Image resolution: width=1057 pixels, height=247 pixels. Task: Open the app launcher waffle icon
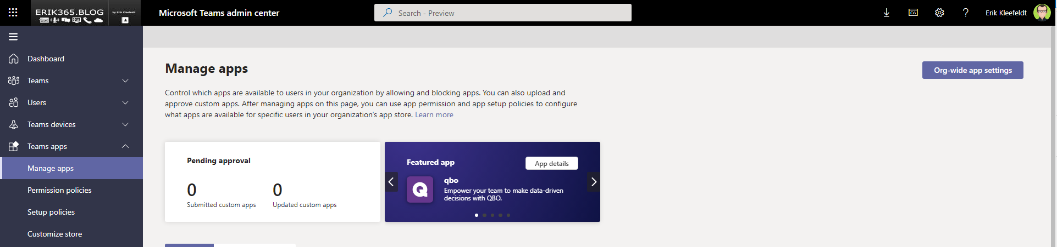click(x=13, y=13)
